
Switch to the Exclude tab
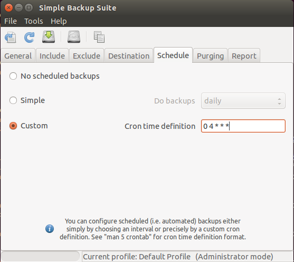[x=87, y=56]
